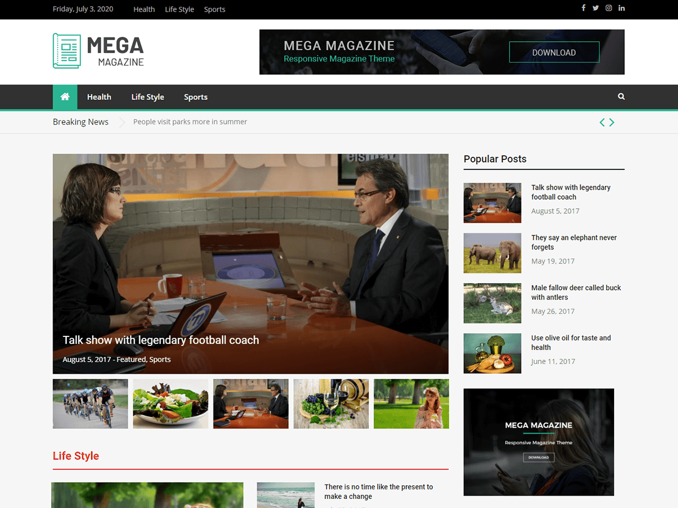
Task: Open the featured talk show headline
Action: pyautogui.click(x=160, y=340)
